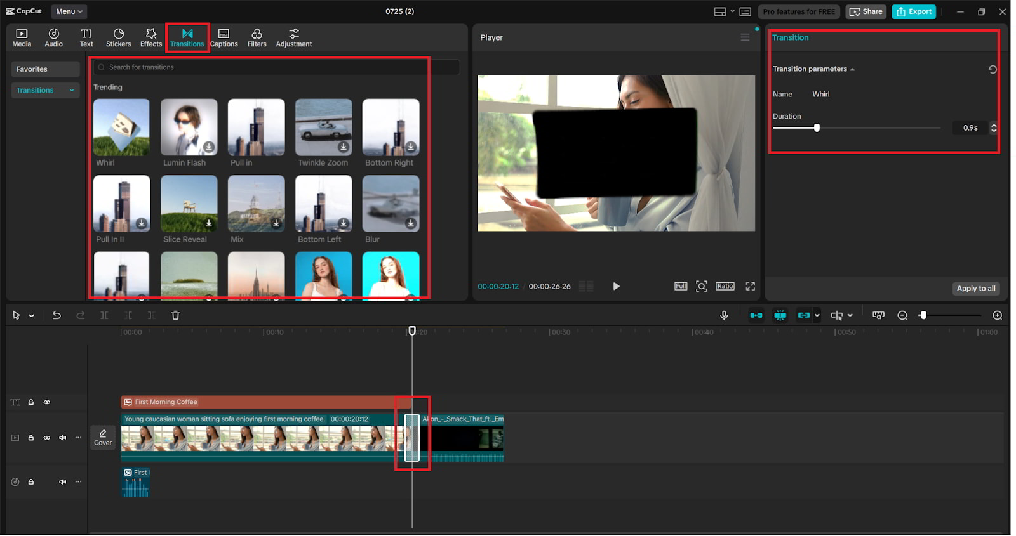The width and height of the screenshot is (1016, 536).
Task: Download the Mix transition
Action: click(x=276, y=224)
